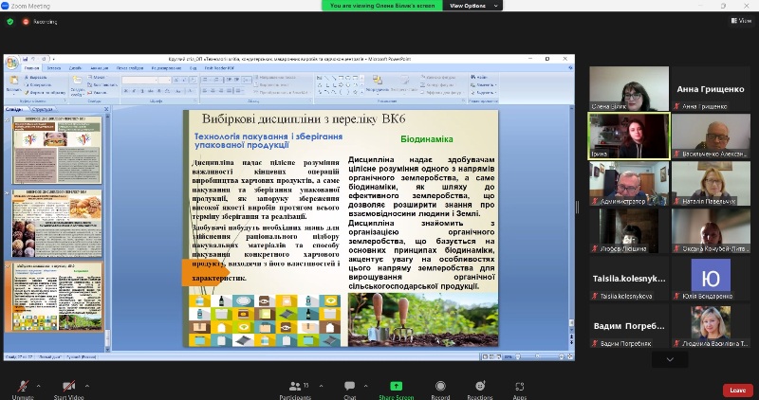
Task: Expand the participants options arrow
Action: [x=323, y=385]
